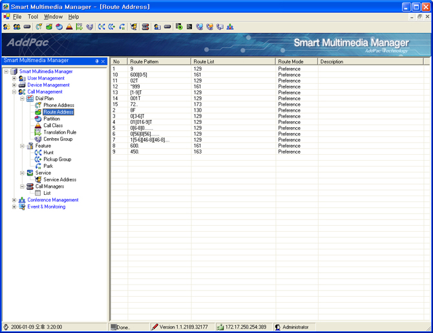Click the Translation Rule toolbar icon
433x333 pixels.
pyautogui.click(x=79, y=27)
